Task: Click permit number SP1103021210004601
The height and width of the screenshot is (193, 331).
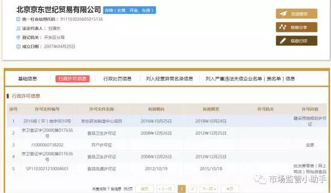Action: [x=47, y=169]
